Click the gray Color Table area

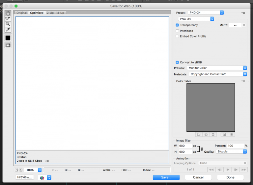[x=211, y=107]
